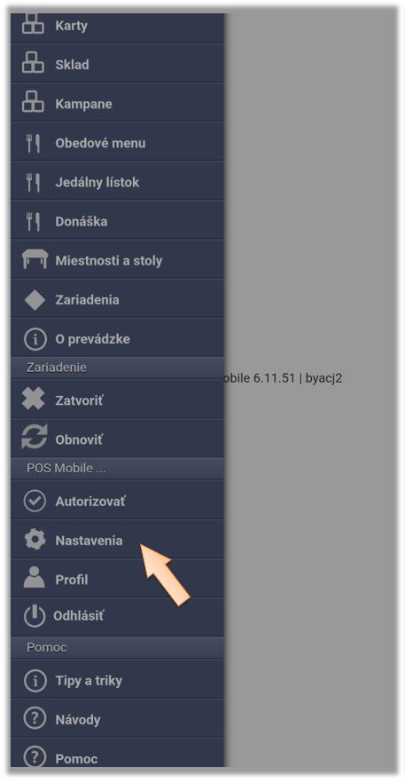Click the Zariadenie section header
Screen dimensions: 405x783
[117, 368]
